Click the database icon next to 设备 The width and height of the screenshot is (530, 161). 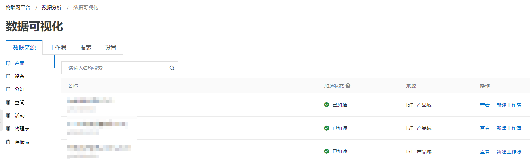(8, 76)
